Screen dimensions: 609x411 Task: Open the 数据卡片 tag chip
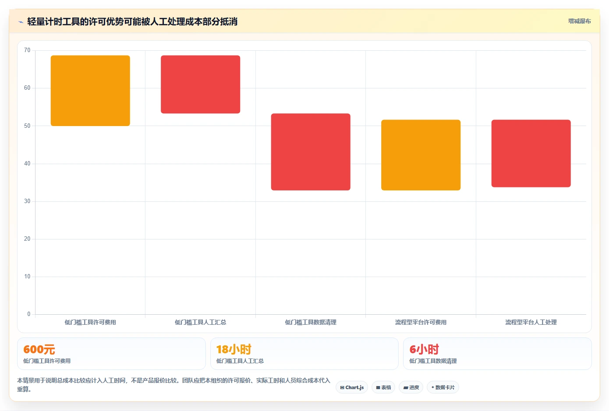coord(443,387)
